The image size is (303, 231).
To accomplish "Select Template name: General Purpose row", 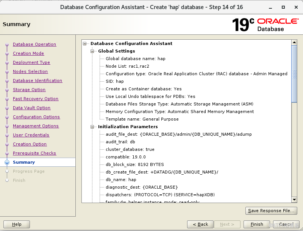I will (142, 119).
